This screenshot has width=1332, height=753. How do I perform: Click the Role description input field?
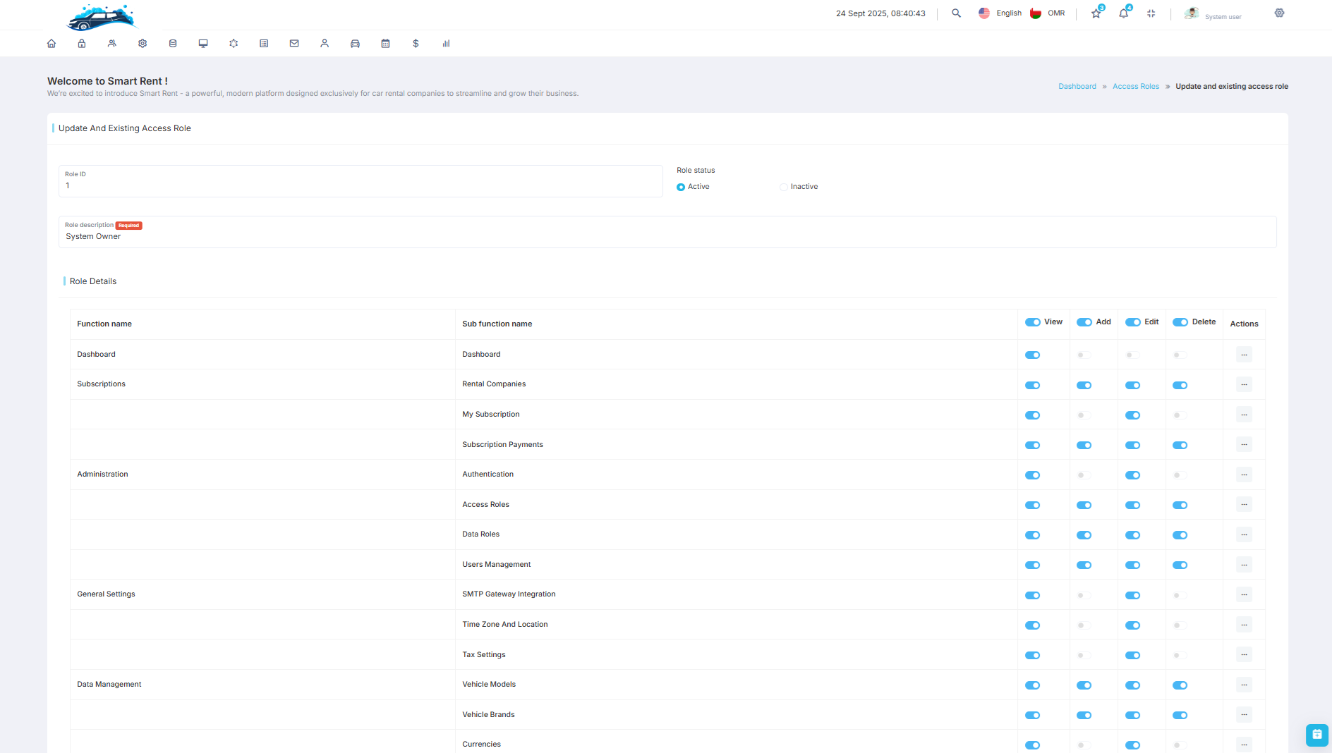[667, 237]
